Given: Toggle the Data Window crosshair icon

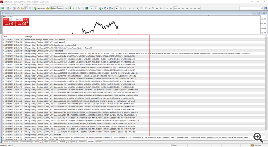Looking at the screenshot, I should point(18,8).
